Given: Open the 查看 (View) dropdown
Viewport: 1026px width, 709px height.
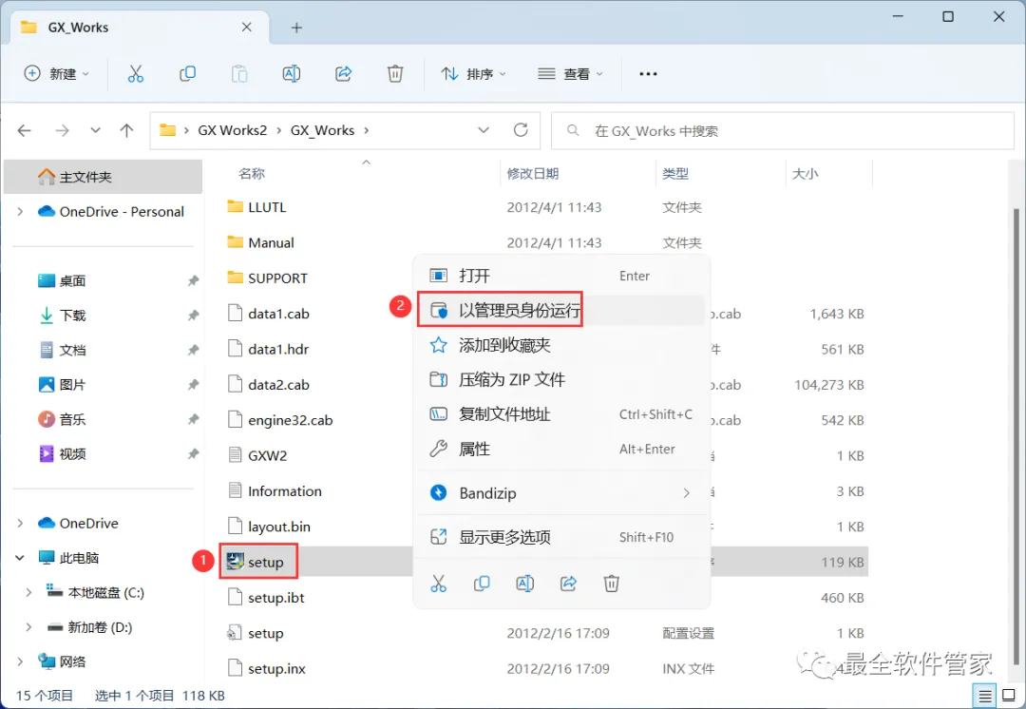Looking at the screenshot, I should click(570, 74).
